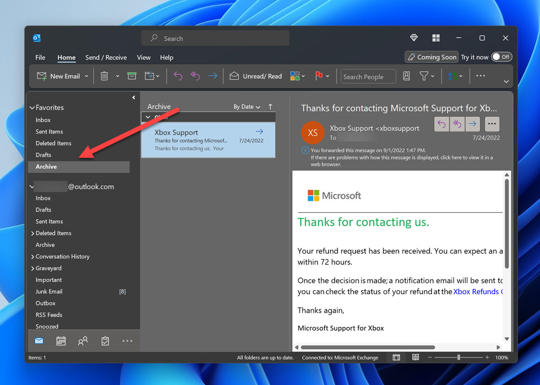Screen dimensions: 540x385
Task: Expand the Conversation History folder
Action: pos(33,257)
